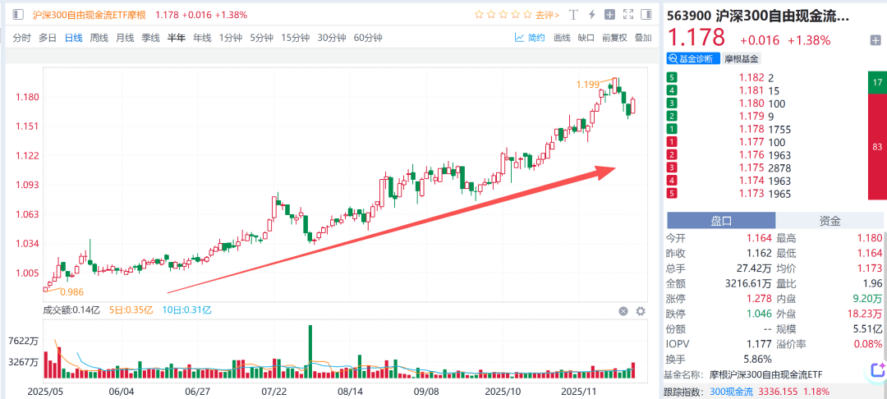
Task: Click the lightning bolt quick trade icon
Action: pos(591,15)
